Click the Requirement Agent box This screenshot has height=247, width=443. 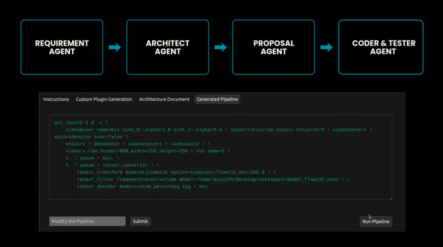62,47
